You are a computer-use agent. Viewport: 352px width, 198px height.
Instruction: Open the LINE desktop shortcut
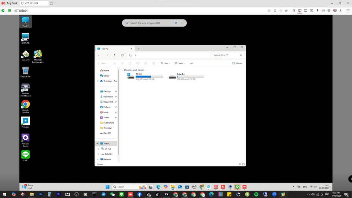click(25, 155)
